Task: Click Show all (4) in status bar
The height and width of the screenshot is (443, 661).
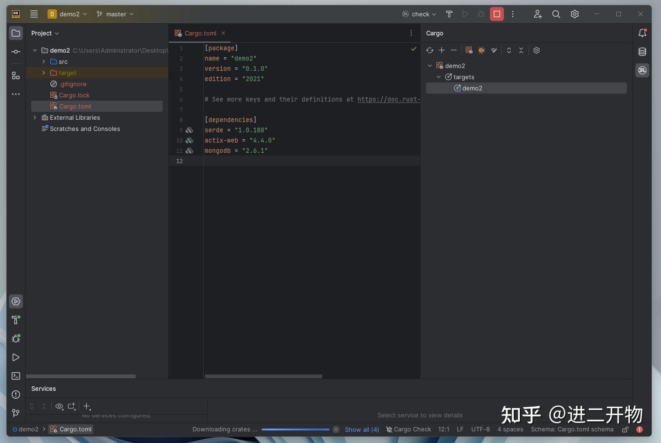Action: [362, 429]
